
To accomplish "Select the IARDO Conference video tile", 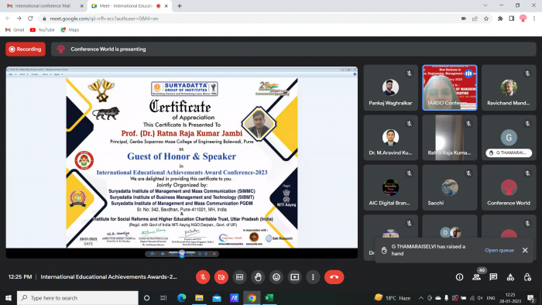I will [450, 87].
